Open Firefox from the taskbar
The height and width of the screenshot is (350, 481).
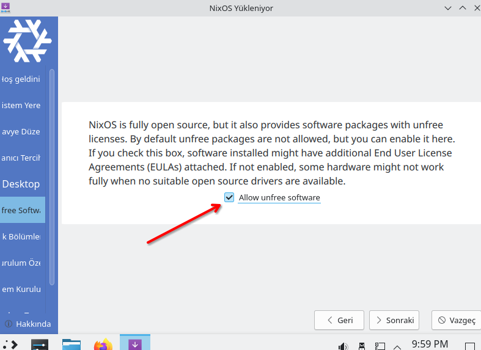[x=103, y=345]
